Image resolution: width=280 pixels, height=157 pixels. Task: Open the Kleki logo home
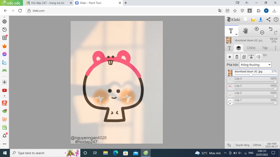coord(234,20)
